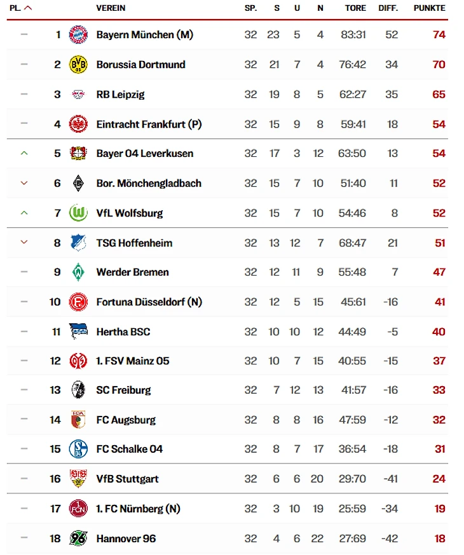Click SC Freiburg's 33 points value
Screen dimensions: 464x555
click(x=439, y=390)
